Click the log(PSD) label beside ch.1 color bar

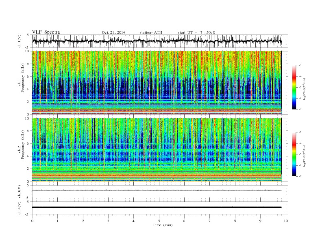click(x=305, y=89)
